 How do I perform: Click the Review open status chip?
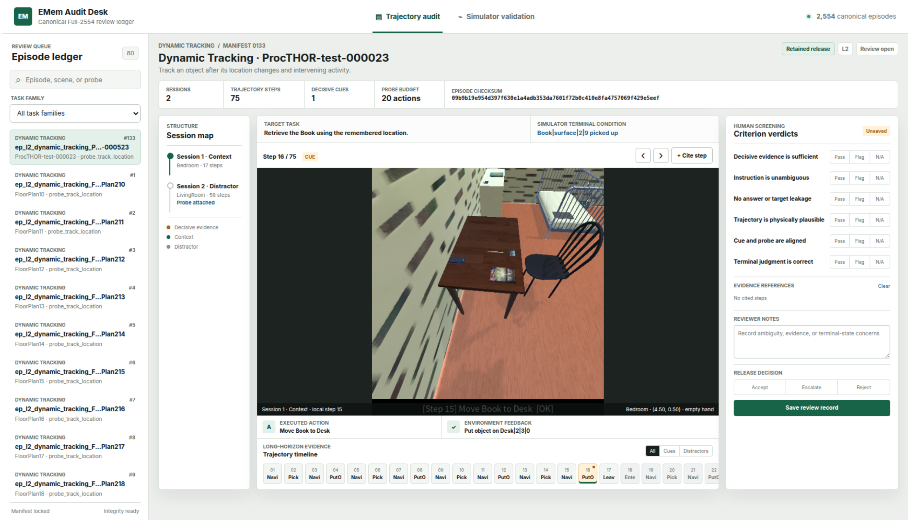coord(876,49)
